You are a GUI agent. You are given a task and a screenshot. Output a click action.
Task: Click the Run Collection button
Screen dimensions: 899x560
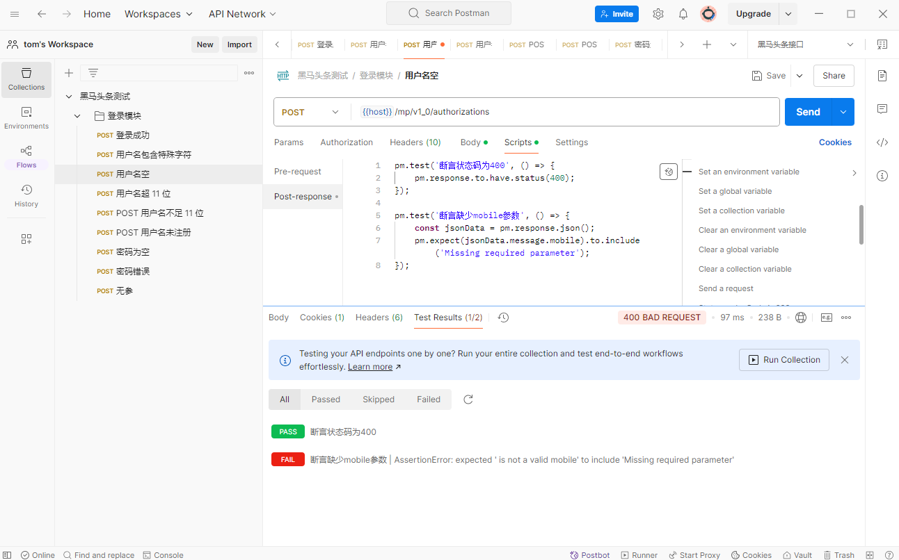[x=784, y=360]
